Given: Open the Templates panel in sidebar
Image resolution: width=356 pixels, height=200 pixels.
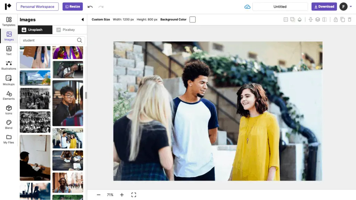Looking at the screenshot, I should tap(9, 21).
